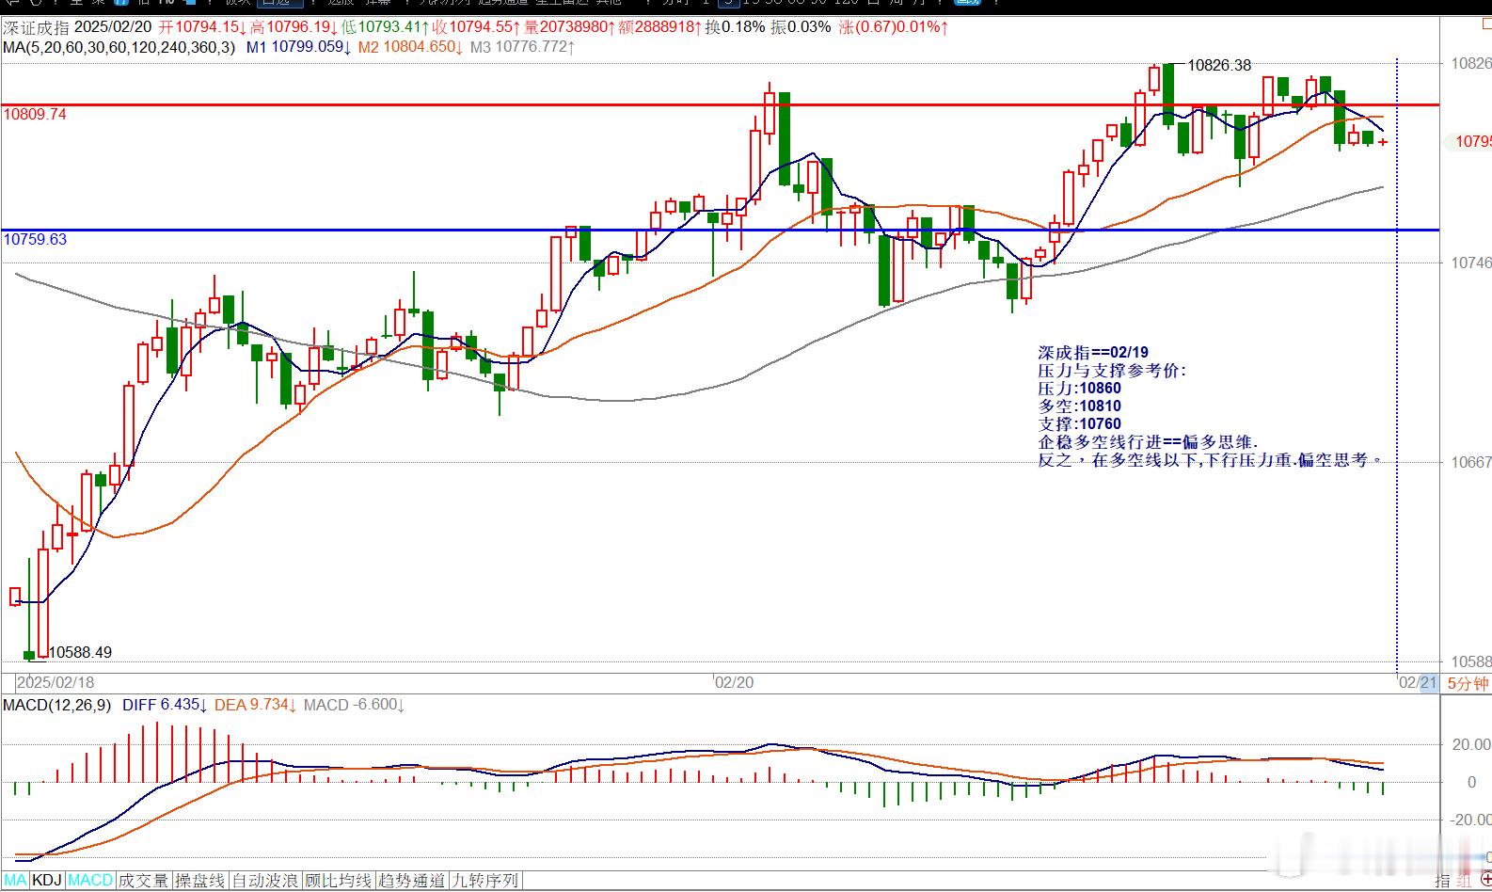
Task: Click the 涨(0.67)0.01% change value
Action: (x=893, y=27)
